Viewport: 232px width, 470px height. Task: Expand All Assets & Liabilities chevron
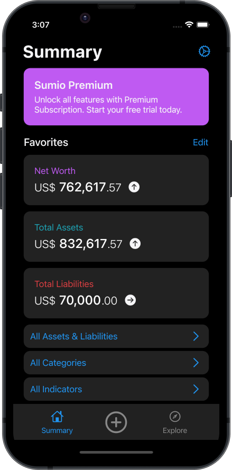coord(196,336)
